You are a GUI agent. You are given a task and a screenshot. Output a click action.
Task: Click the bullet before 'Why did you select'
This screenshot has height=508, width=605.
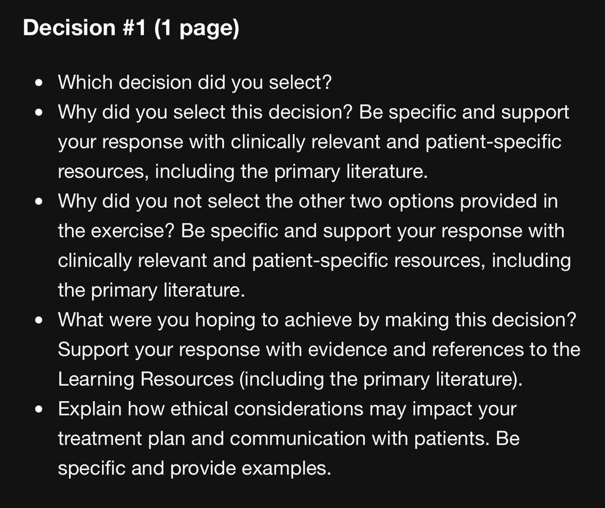(x=38, y=113)
